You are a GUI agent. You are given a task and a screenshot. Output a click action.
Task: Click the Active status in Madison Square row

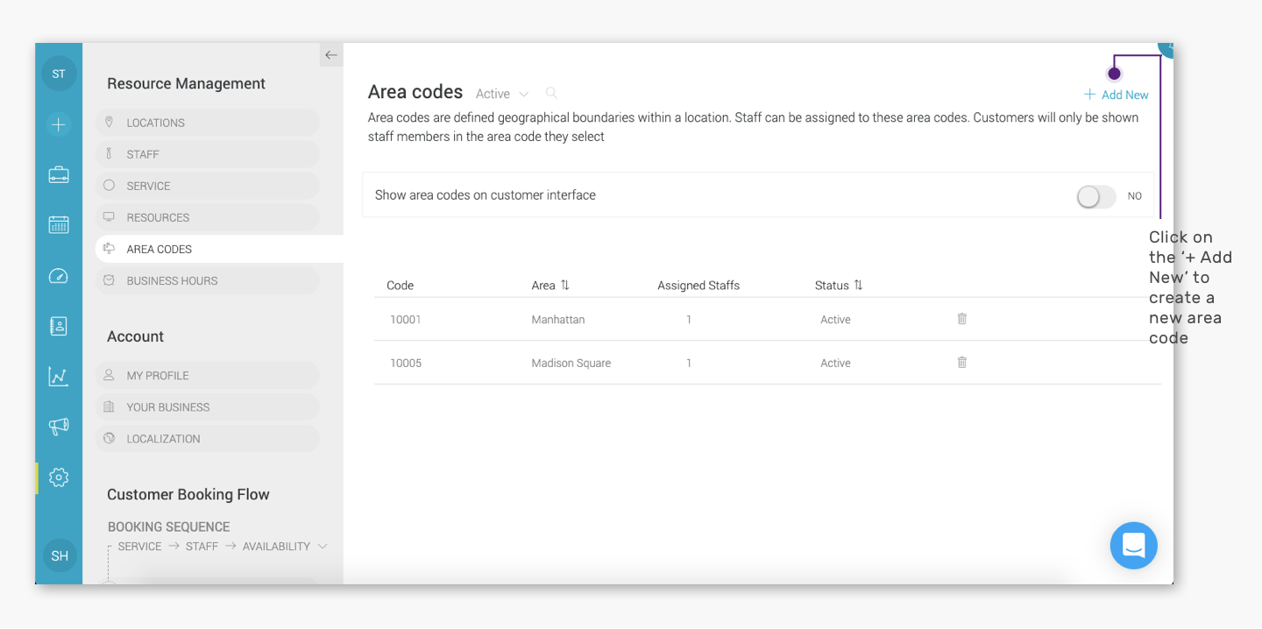click(835, 363)
